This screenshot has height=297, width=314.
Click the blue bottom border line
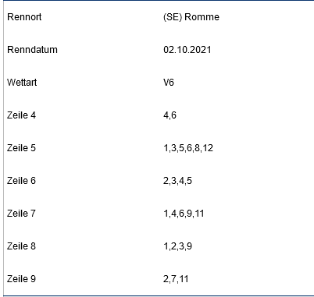pyautogui.click(x=159, y=295)
